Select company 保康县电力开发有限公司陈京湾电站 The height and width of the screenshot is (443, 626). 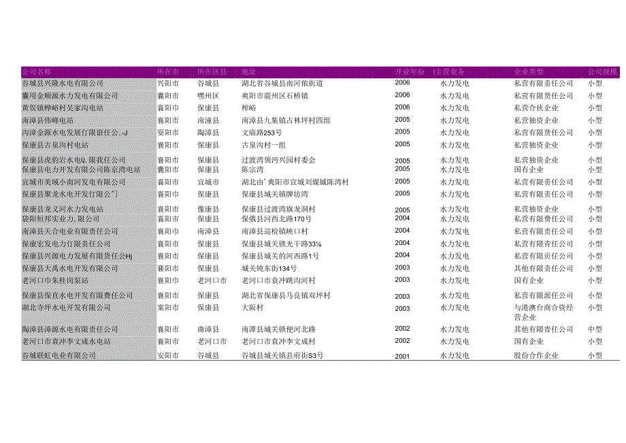pos(81,169)
